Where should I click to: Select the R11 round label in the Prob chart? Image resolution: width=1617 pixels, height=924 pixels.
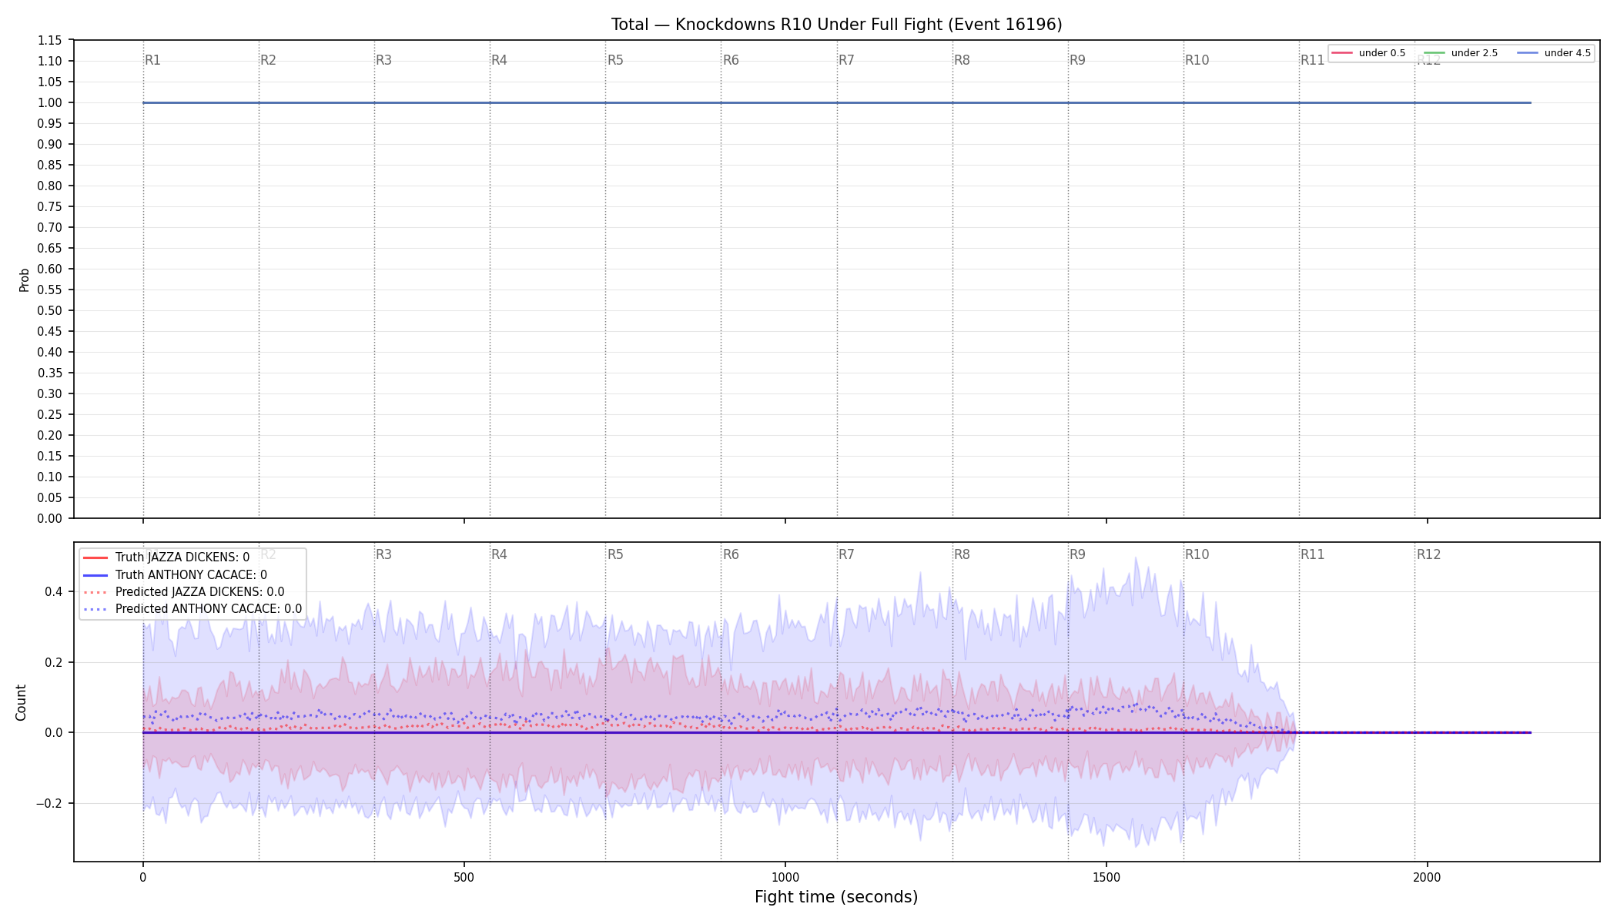point(1312,60)
